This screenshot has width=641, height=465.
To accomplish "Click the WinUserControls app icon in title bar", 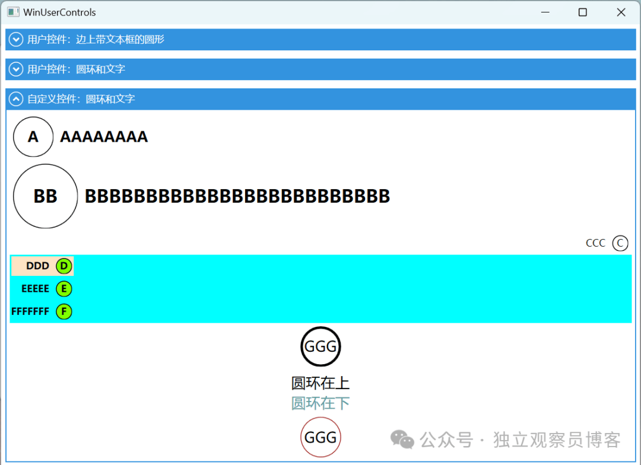I will (13, 12).
